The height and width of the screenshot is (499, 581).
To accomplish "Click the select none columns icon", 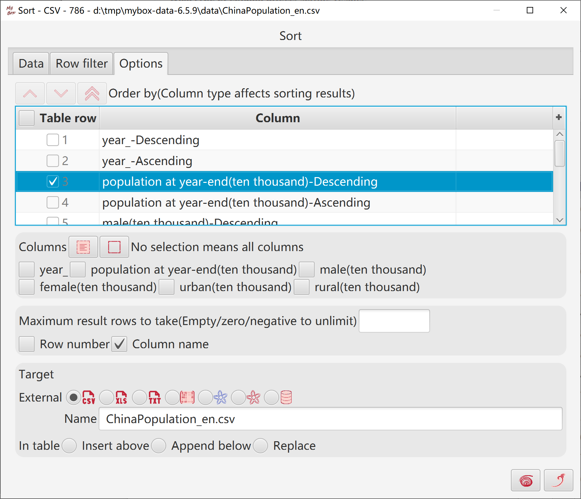I will click(x=114, y=247).
